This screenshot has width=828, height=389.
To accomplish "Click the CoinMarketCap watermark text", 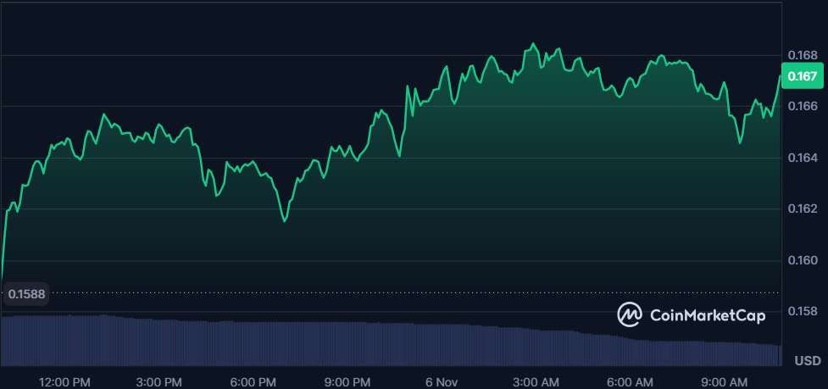I will pos(707,315).
